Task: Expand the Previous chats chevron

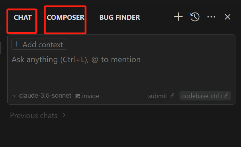Action: click(x=64, y=115)
